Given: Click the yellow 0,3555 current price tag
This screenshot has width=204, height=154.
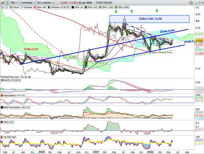Looking at the screenshot, I should (x=199, y=41).
